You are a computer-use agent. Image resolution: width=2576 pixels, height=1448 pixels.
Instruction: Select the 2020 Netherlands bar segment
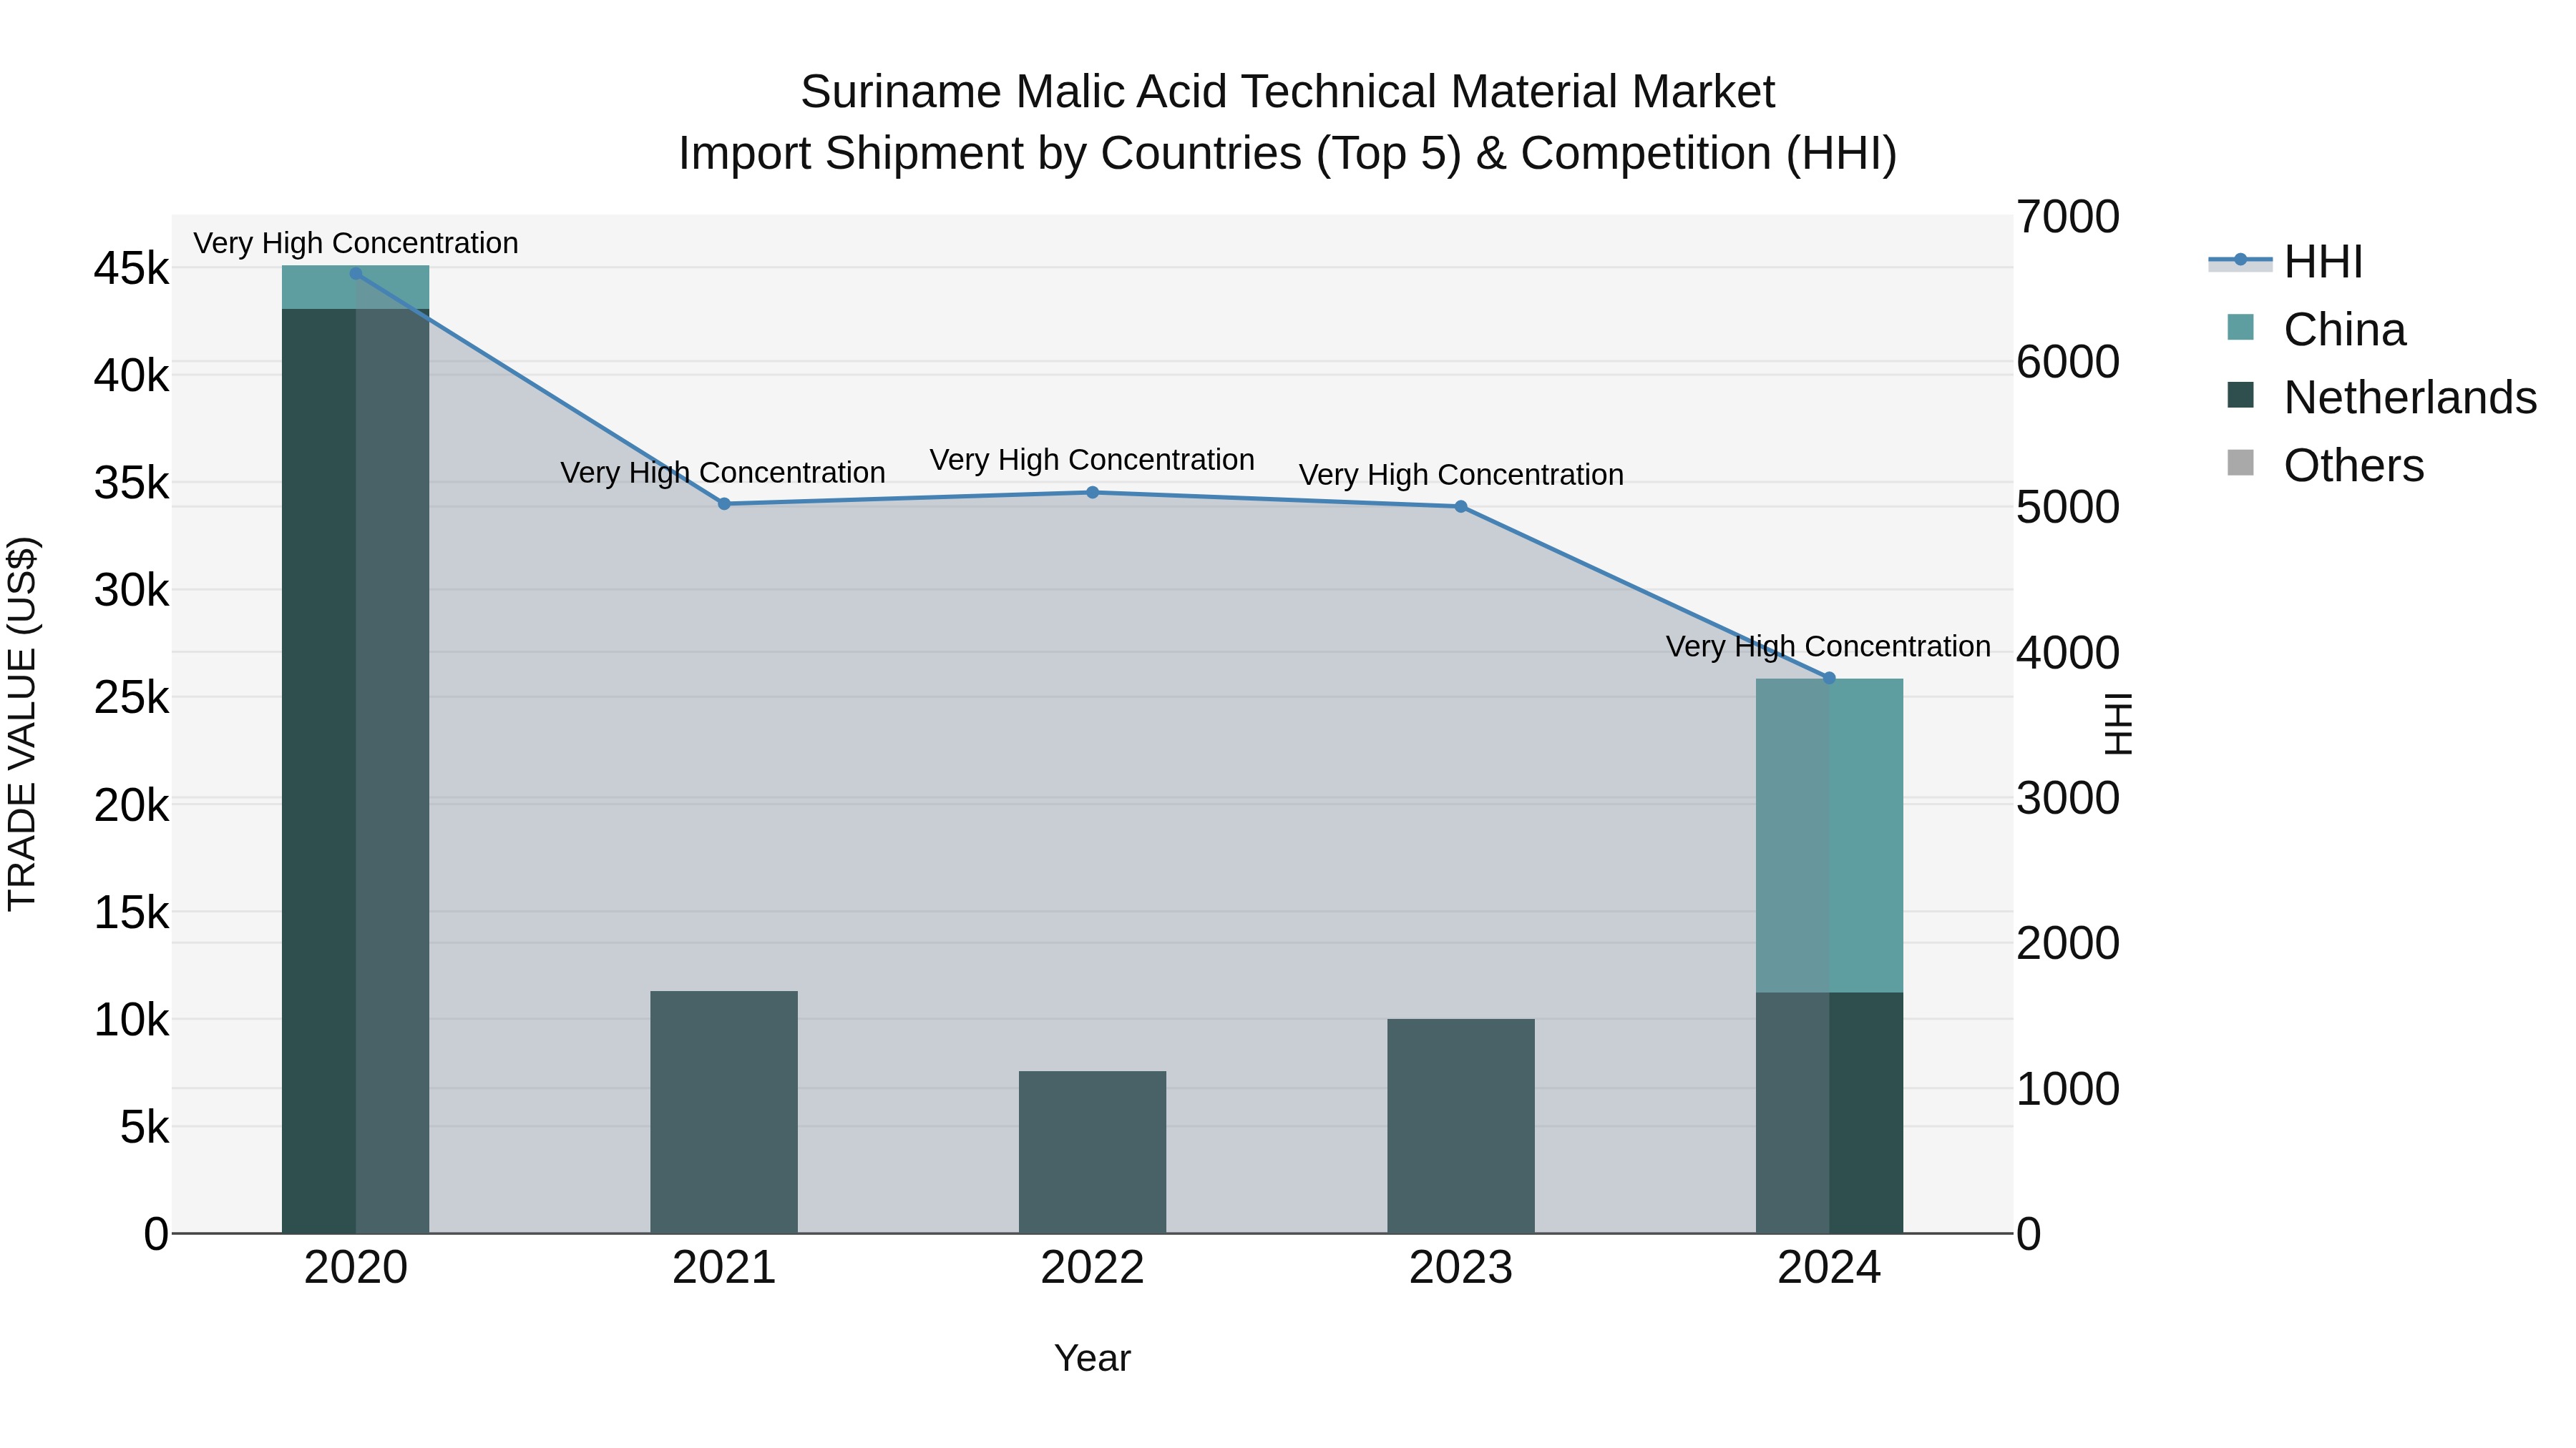tap(356, 772)
